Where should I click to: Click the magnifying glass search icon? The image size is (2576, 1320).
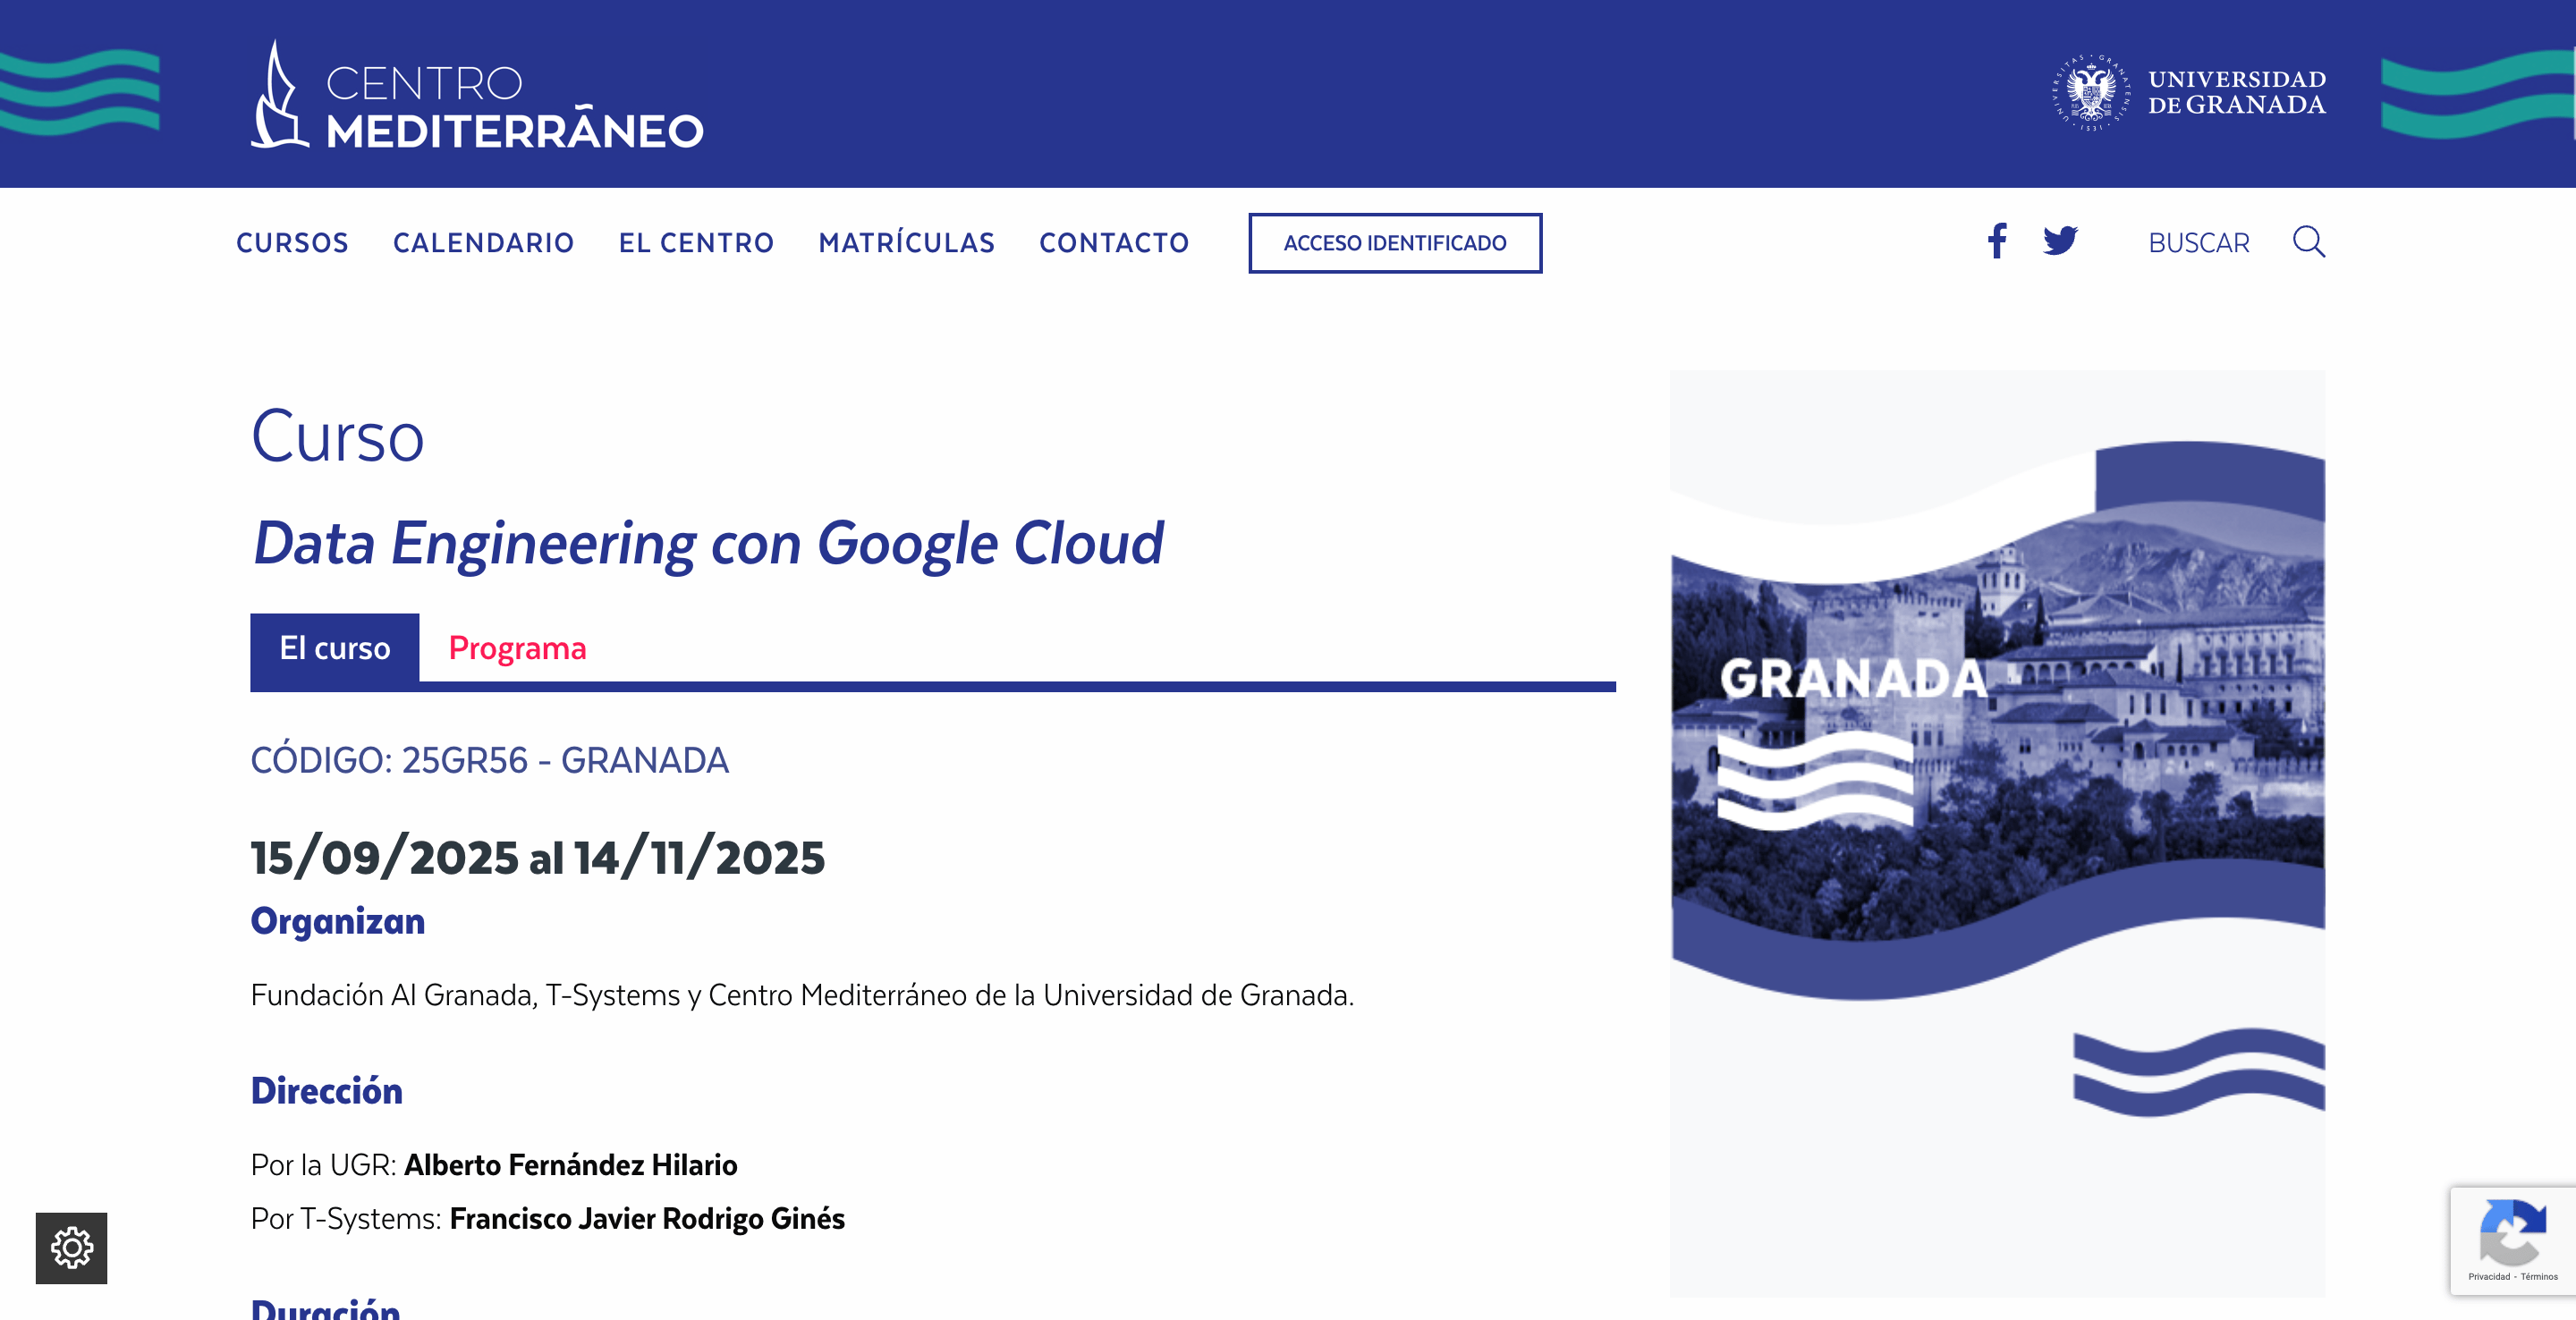[x=2308, y=242]
